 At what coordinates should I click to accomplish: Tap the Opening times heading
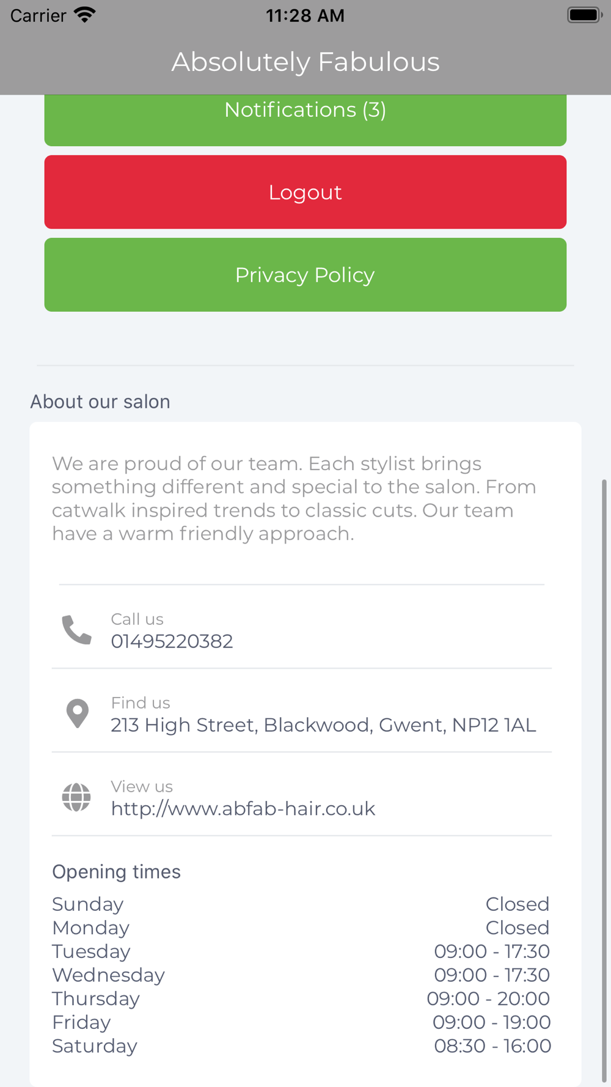(x=116, y=872)
